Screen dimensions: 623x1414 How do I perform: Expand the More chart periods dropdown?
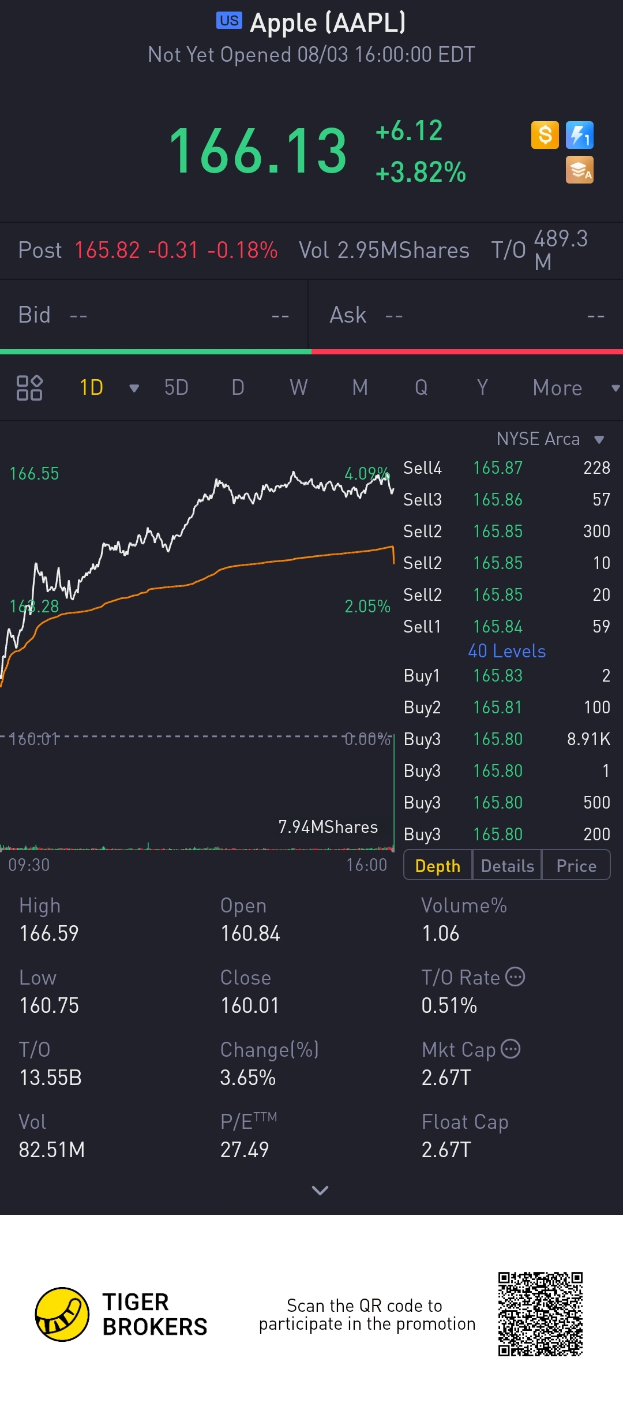pos(615,388)
